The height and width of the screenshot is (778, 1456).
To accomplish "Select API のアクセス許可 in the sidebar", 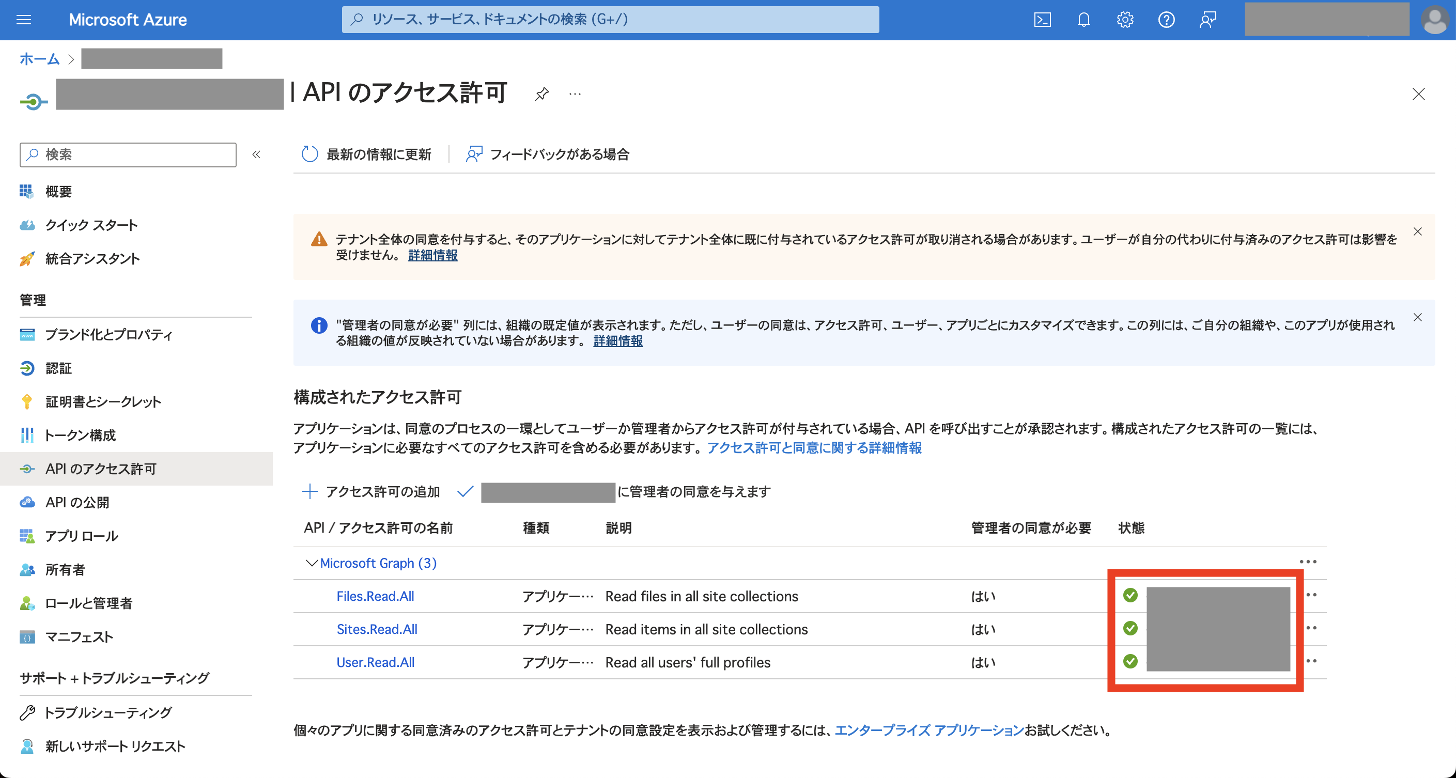I will [136, 469].
